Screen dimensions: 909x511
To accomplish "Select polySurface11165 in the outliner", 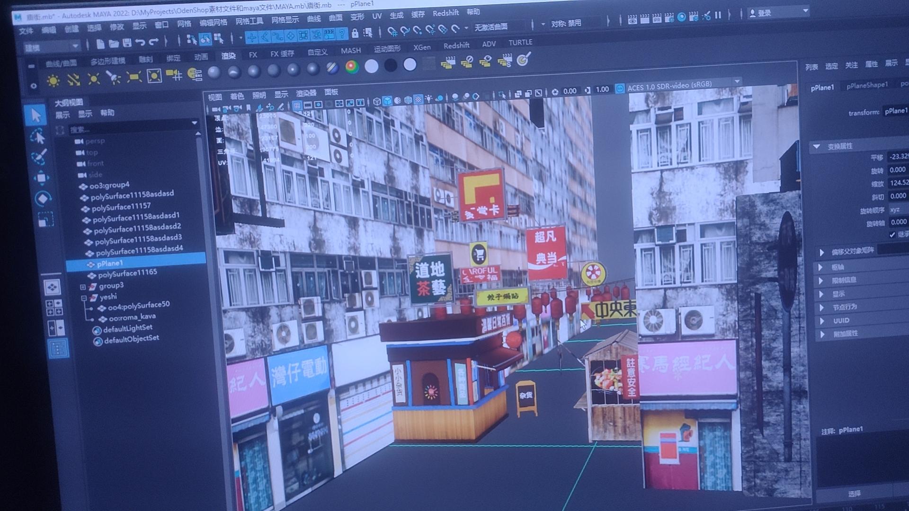I will 127,273.
